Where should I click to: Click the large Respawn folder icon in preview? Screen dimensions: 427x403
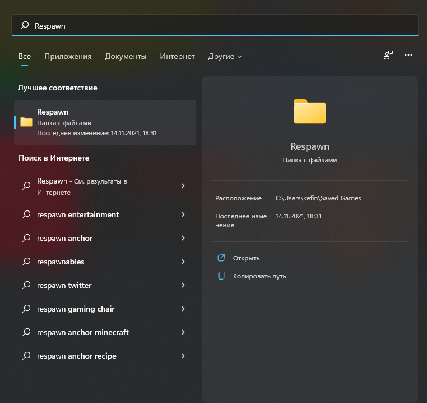(310, 111)
